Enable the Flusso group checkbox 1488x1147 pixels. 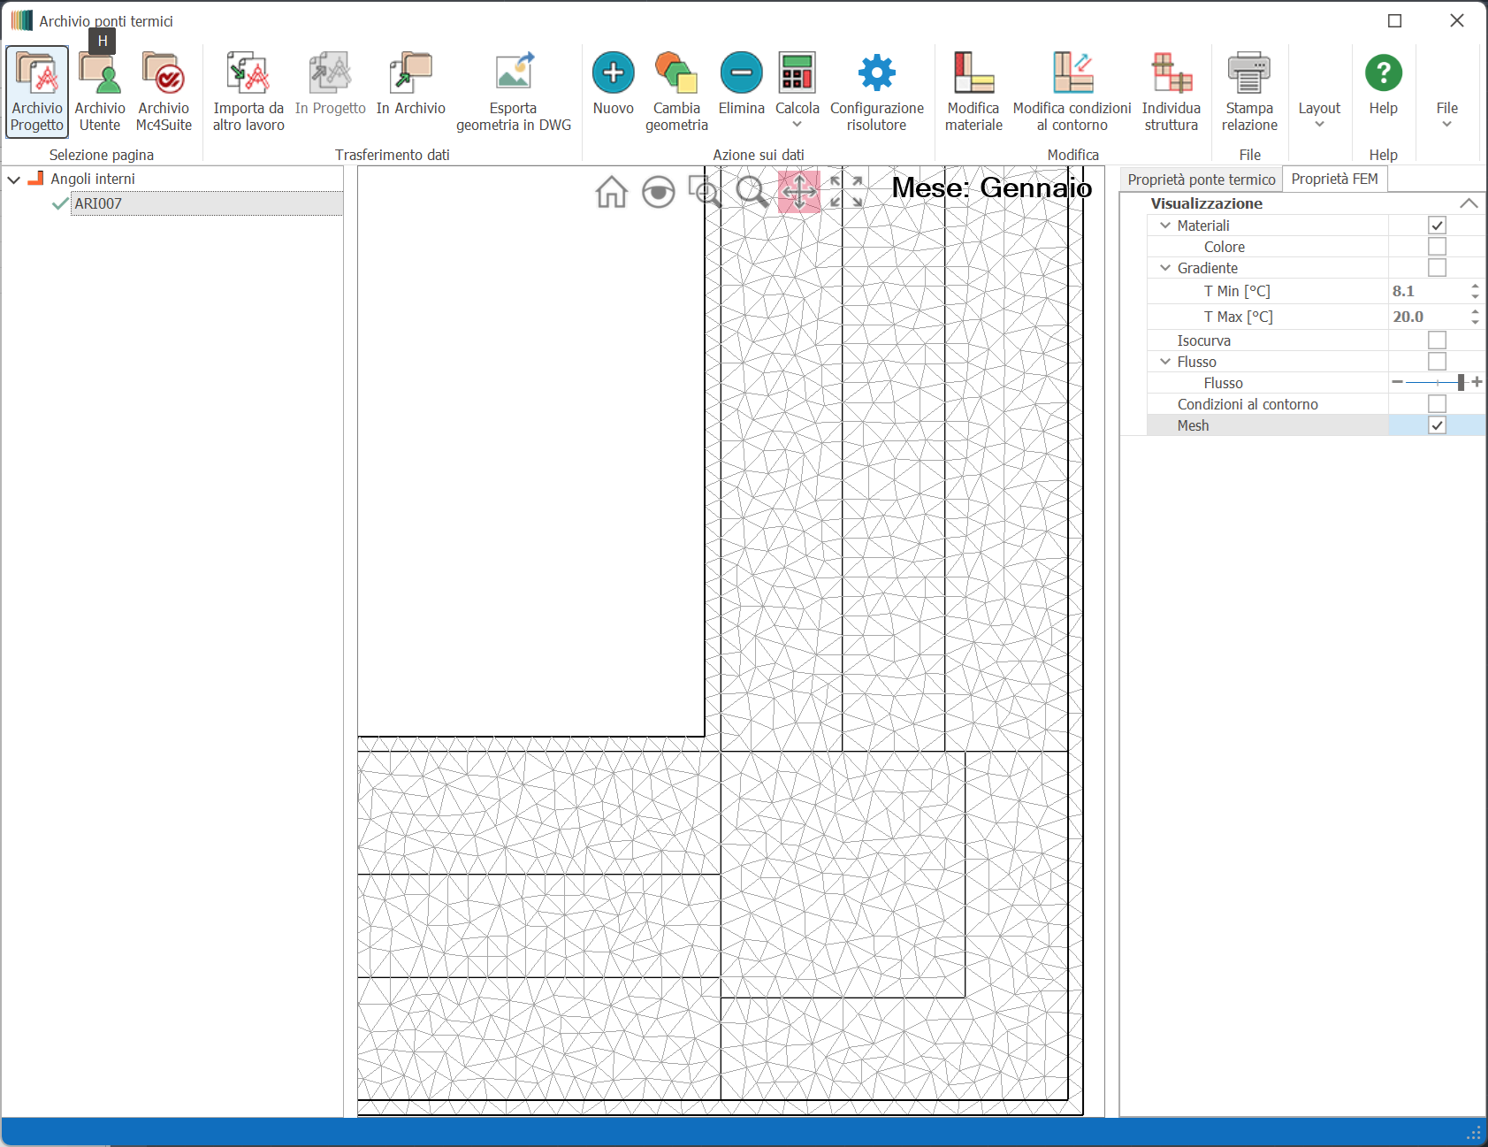(1438, 362)
